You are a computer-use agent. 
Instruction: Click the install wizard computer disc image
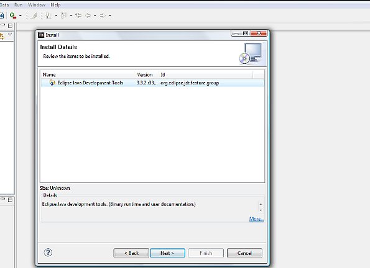(x=251, y=53)
